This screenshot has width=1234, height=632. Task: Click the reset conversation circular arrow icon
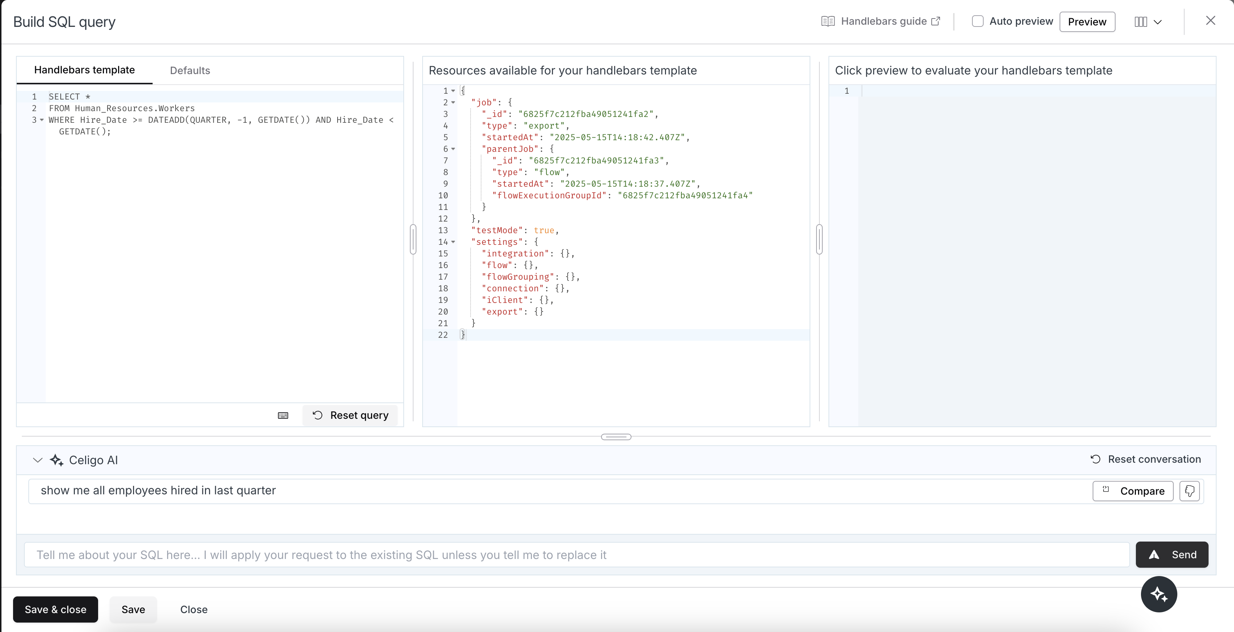point(1096,459)
